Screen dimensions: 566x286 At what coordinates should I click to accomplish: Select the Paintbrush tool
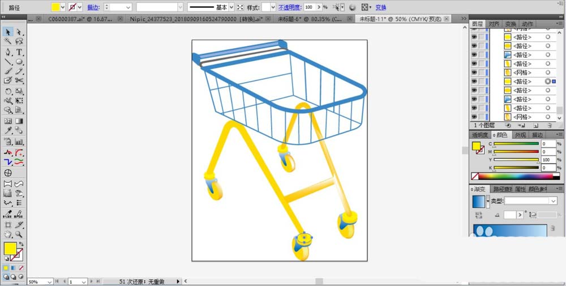pos(8,71)
